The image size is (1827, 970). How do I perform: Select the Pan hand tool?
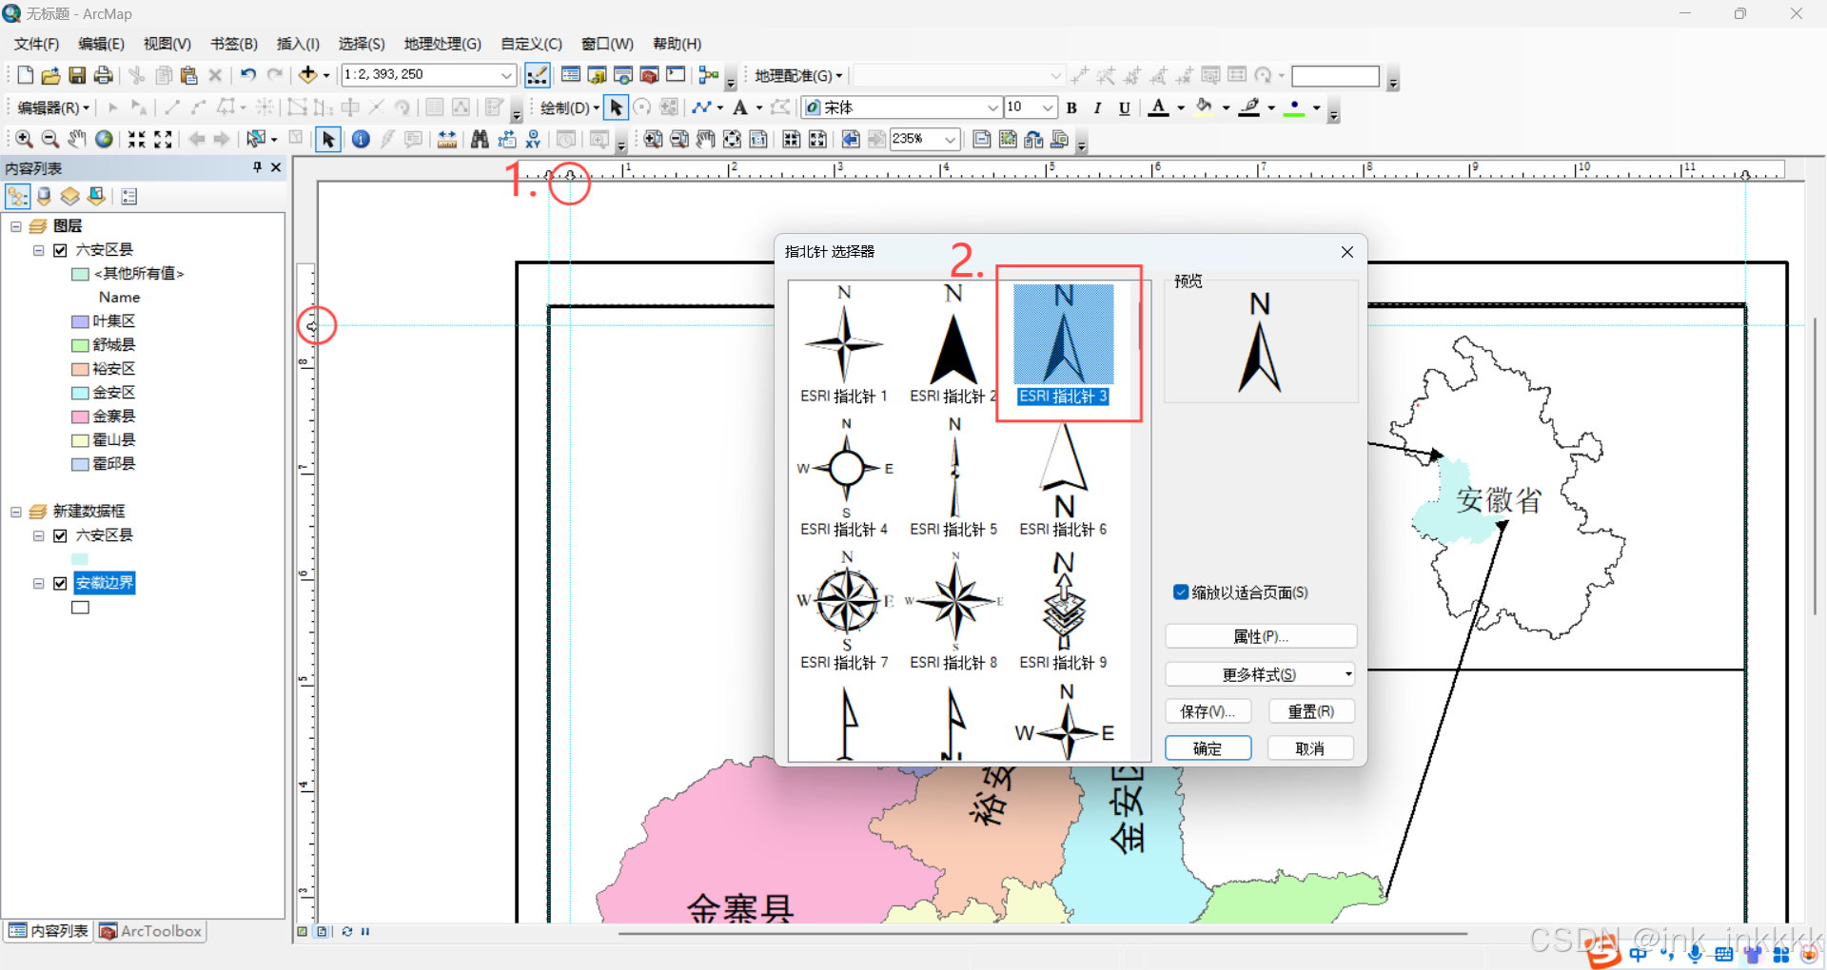[x=77, y=140]
